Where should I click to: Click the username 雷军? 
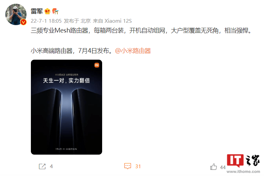click(37, 11)
